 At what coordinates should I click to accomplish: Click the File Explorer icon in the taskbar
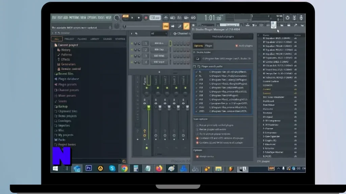click(x=219, y=169)
